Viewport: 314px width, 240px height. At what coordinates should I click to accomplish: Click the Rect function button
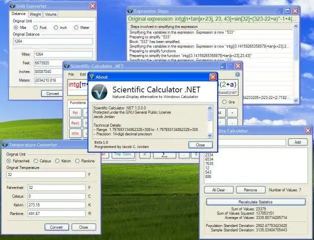click(75, 123)
